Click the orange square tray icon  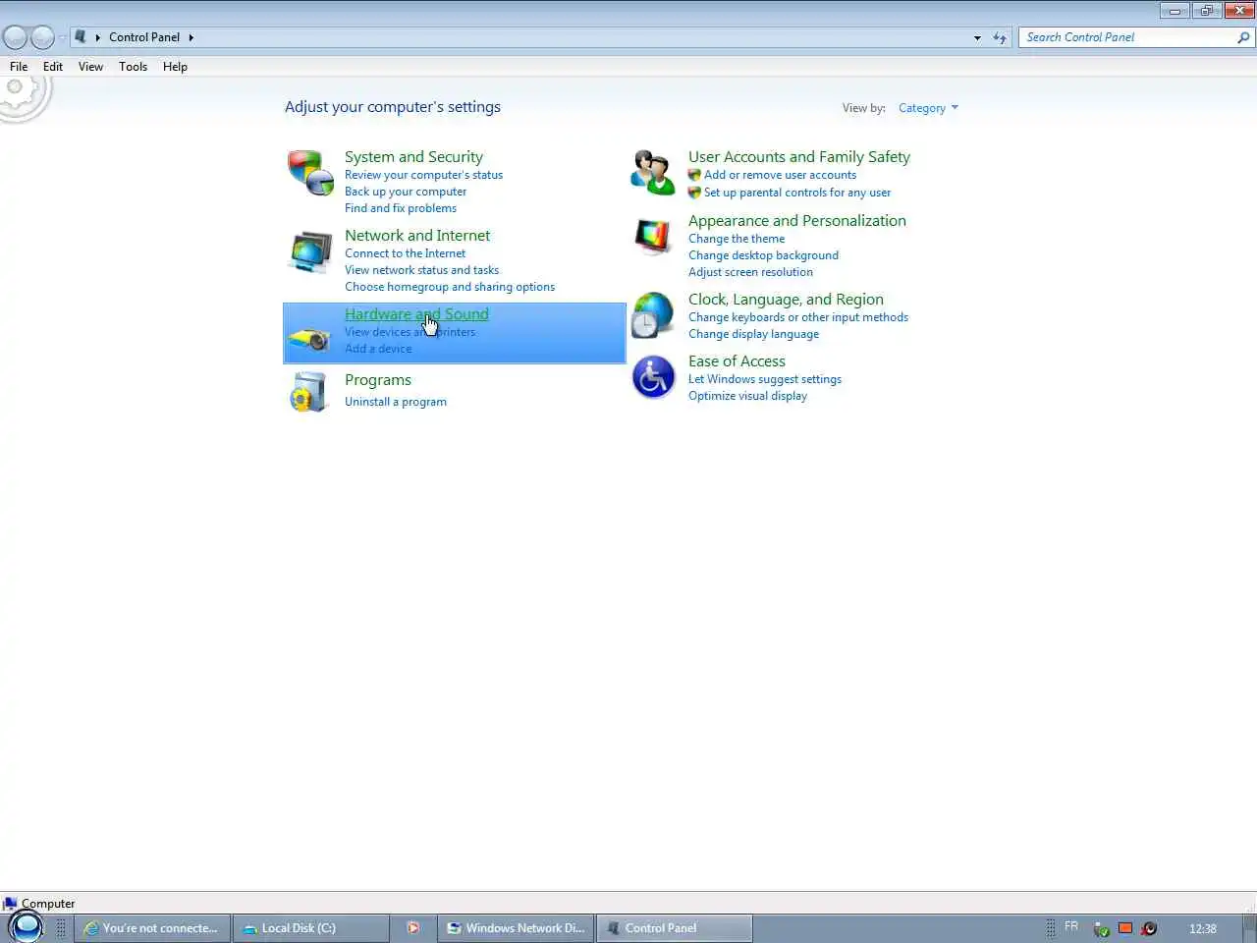(1125, 927)
